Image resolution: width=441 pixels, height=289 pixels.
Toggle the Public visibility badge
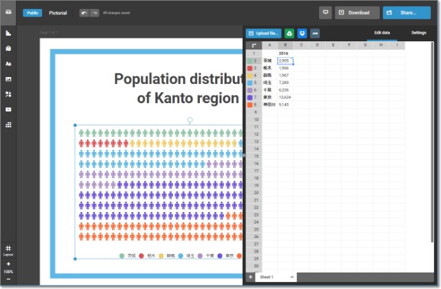tap(32, 12)
